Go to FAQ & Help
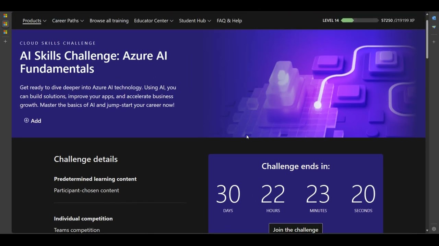The width and height of the screenshot is (439, 246). tap(229, 20)
